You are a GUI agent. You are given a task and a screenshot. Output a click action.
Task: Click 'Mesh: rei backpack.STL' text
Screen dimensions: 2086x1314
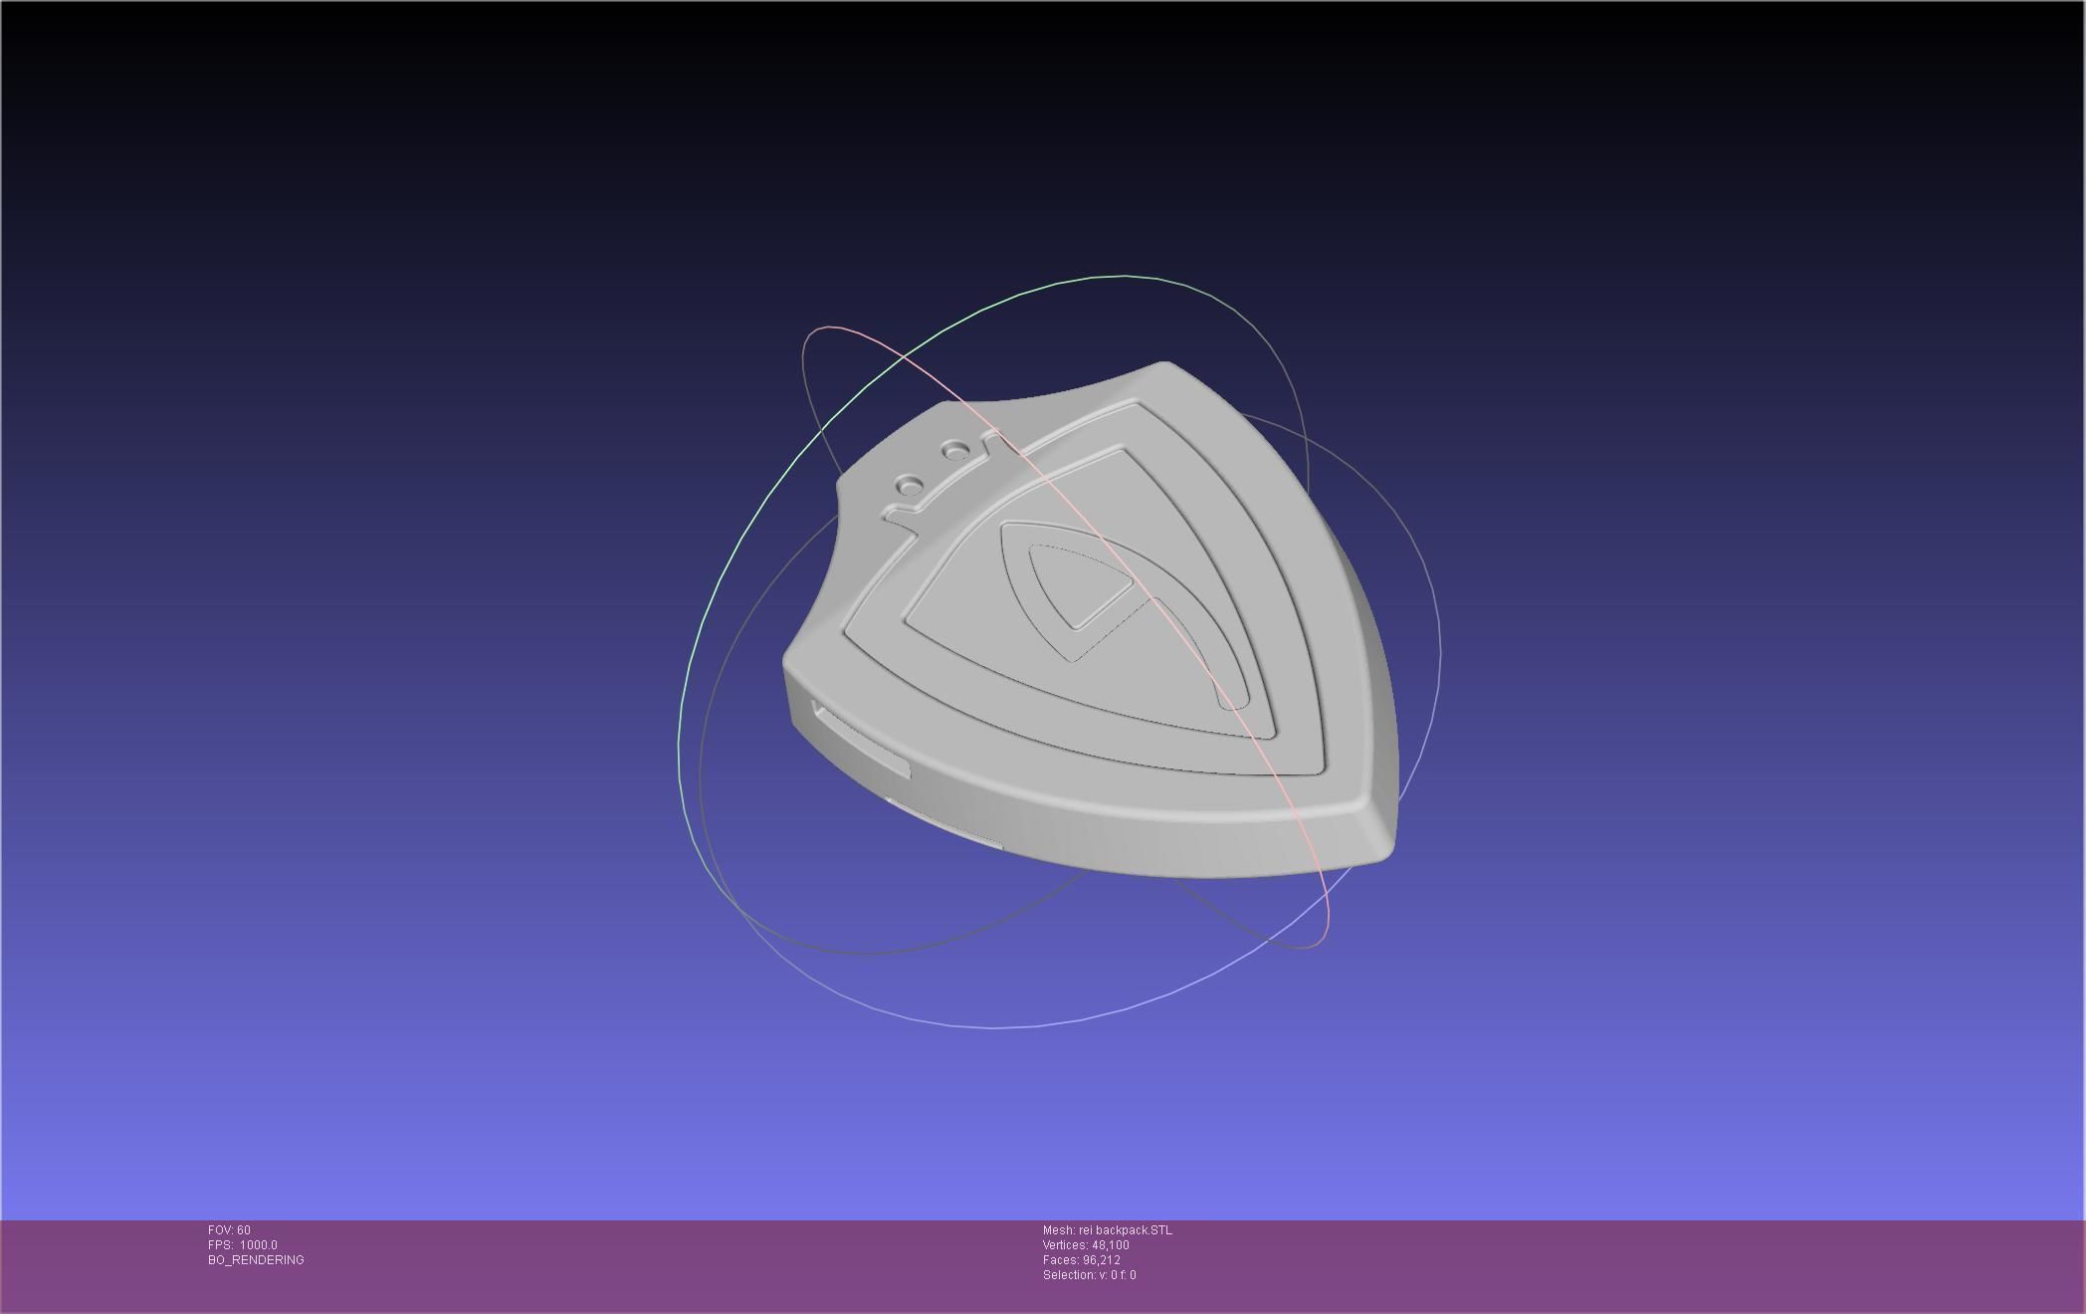pyautogui.click(x=1108, y=1230)
